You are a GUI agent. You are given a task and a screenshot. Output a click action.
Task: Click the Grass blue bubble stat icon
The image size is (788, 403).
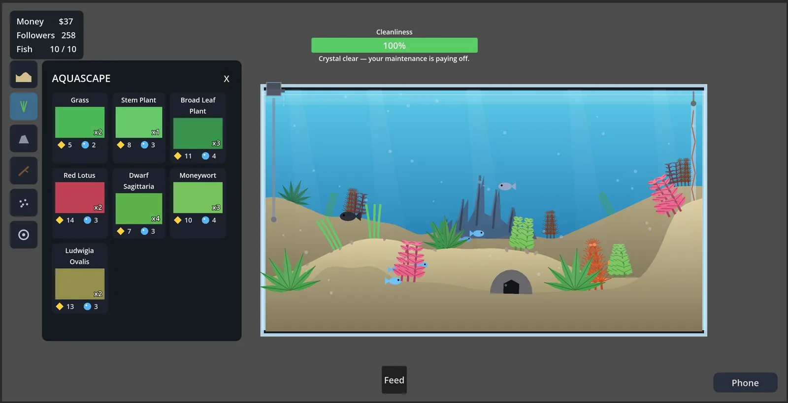[85, 145]
